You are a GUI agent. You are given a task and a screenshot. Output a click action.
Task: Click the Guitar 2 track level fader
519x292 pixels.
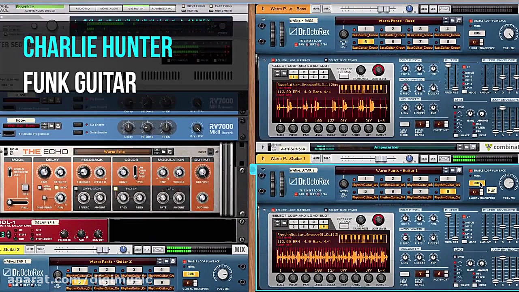pos(103,249)
